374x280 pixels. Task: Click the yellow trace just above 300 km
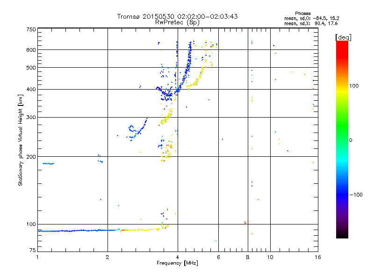(167, 117)
